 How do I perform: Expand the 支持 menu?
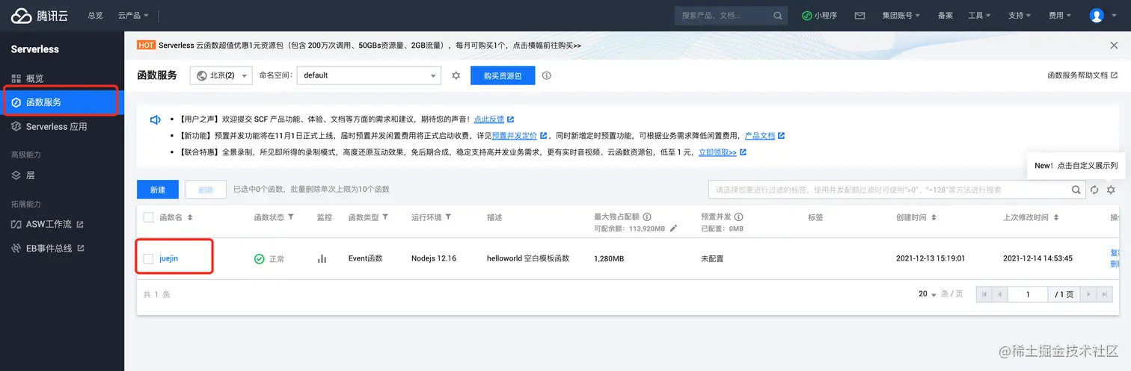pyautogui.click(x=1020, y=16)
